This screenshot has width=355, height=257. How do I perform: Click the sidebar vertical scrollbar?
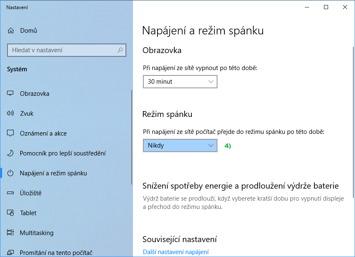[132, 137]
